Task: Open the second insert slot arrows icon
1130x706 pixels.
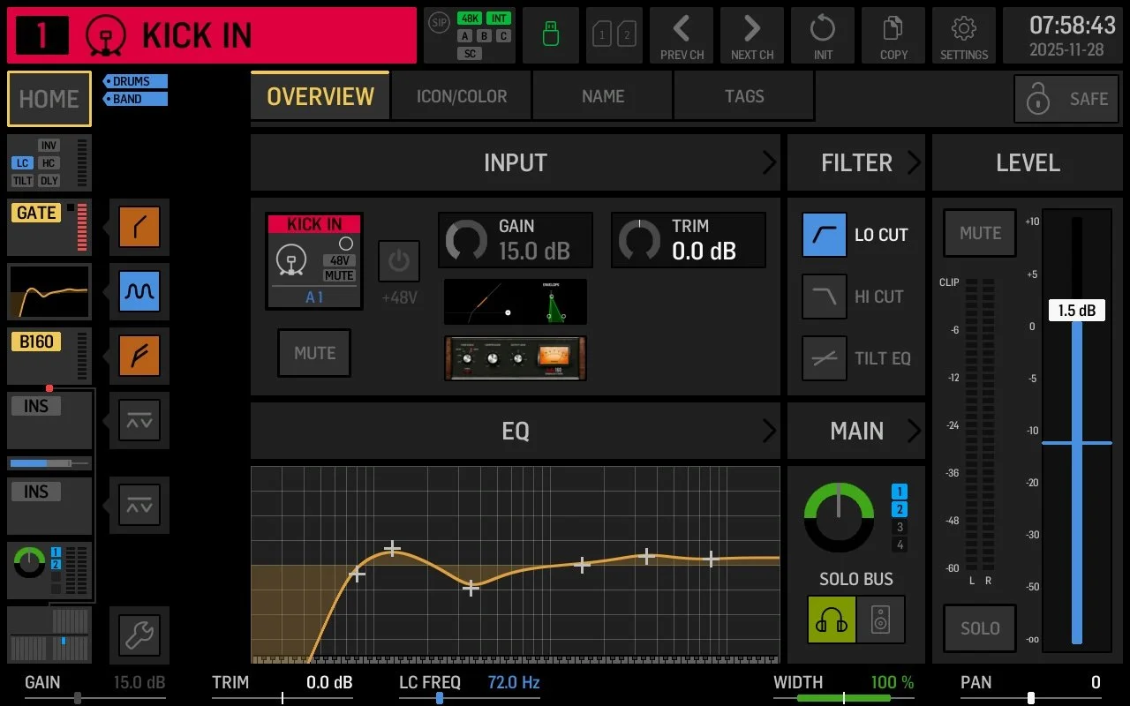Action: click(x=139, y=505)
